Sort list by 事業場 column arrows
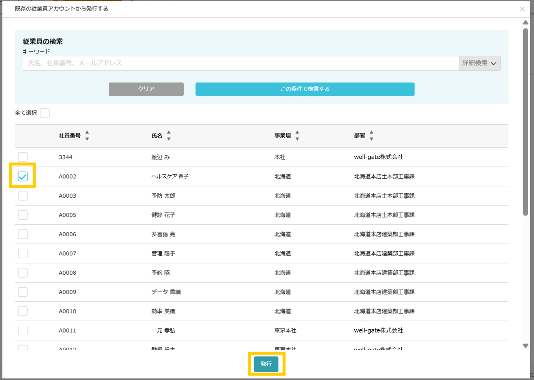 (297, 135)
